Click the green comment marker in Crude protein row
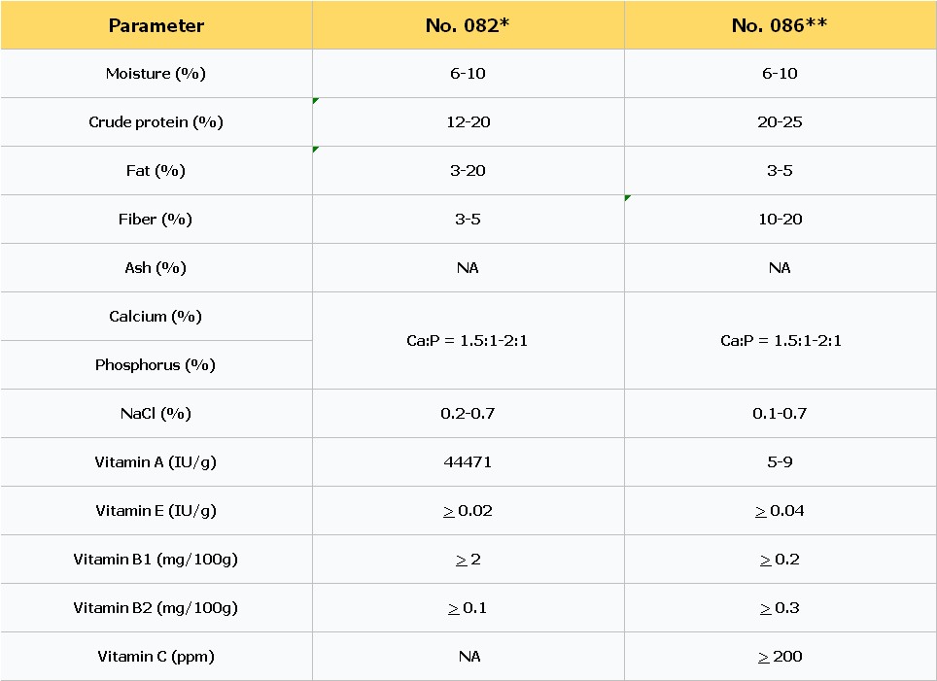This screenshot has width=937, height=681. (x=316, y=101)
